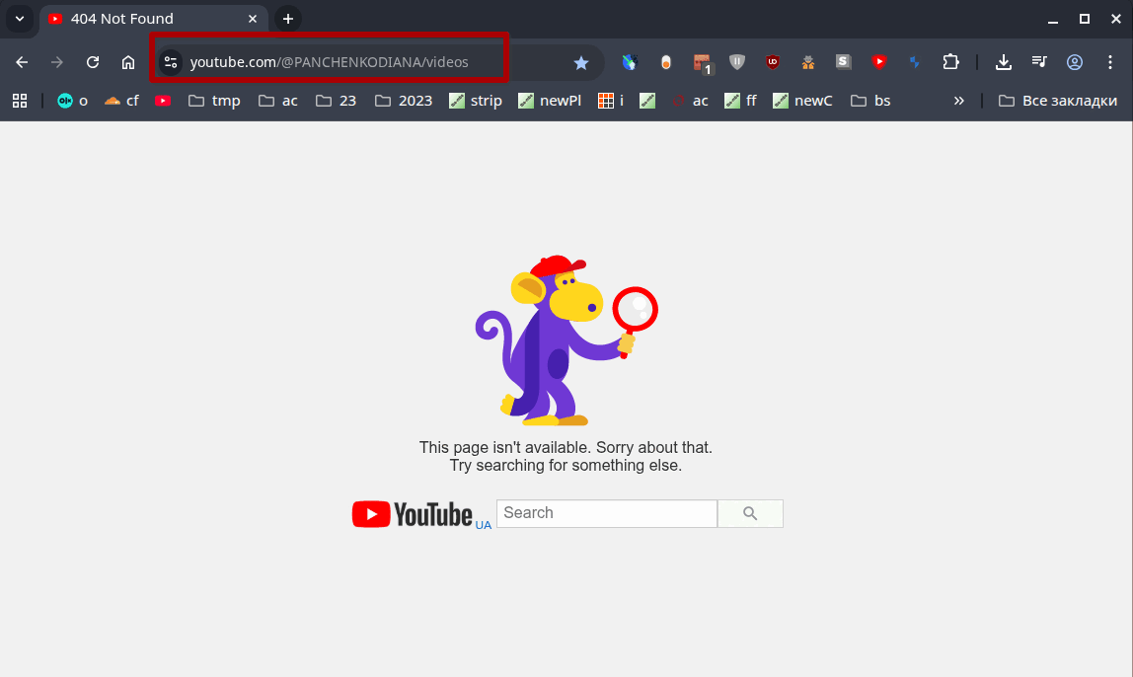Image resolution: width=1133 pixels, height=677 pixels.
Task: Select the '404 Not Found' tab
Action: tap(154, 19)
